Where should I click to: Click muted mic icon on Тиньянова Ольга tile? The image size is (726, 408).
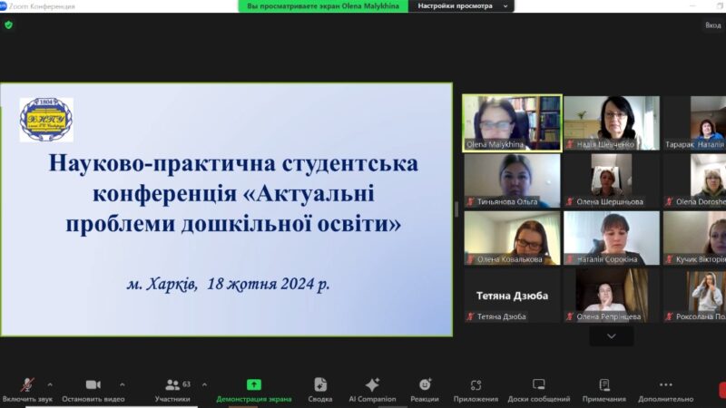point(470,202)
